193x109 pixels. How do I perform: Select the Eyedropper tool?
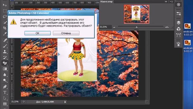[5, 34]
